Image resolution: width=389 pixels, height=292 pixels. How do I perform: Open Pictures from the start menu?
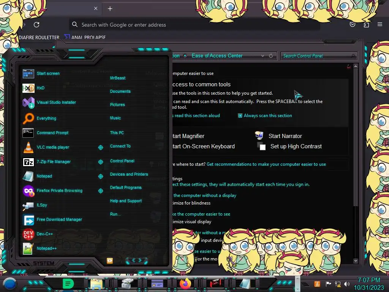click(x=118, y=105)
